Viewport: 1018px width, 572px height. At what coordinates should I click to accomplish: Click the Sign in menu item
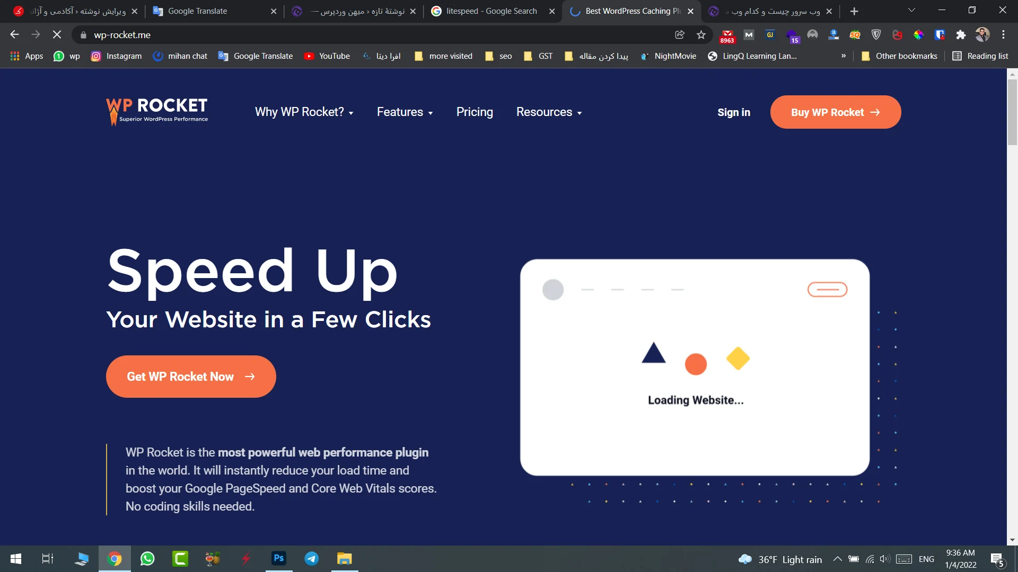click(734, 112)
